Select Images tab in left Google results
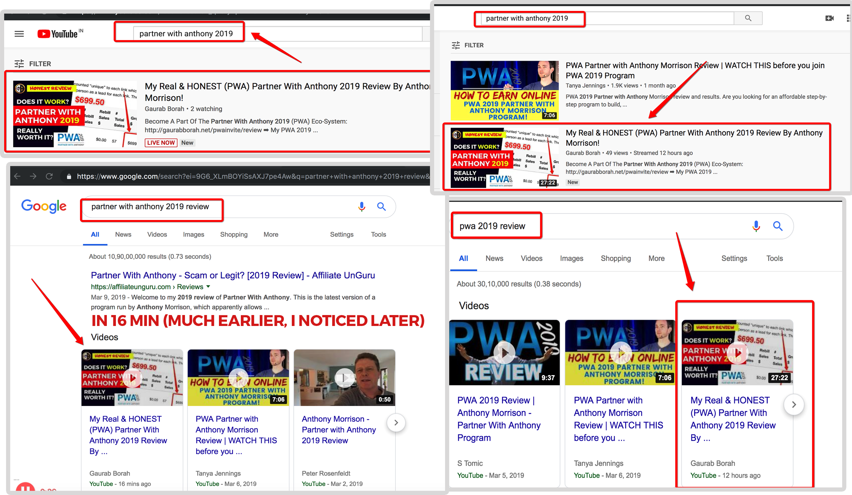This screenshot has height=495, width=852. click(x=193, y=234)
